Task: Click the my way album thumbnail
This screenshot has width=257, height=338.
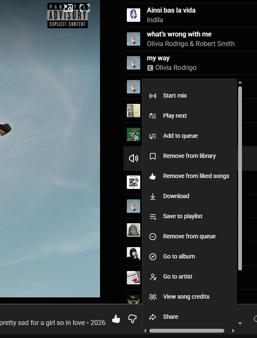Action: pos(134,63)
